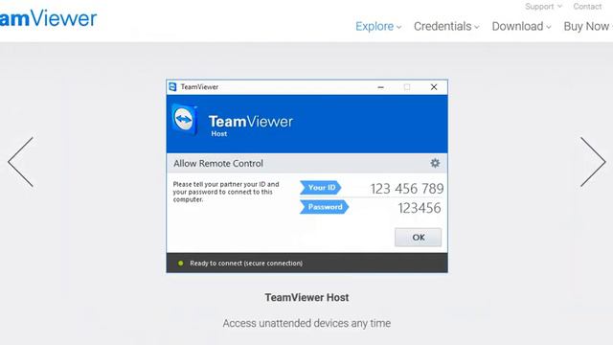Image resolution: width=613 pixels, height=345 pixels.
Task: Go to the previous slide with the left arrow
Action: 21,162
